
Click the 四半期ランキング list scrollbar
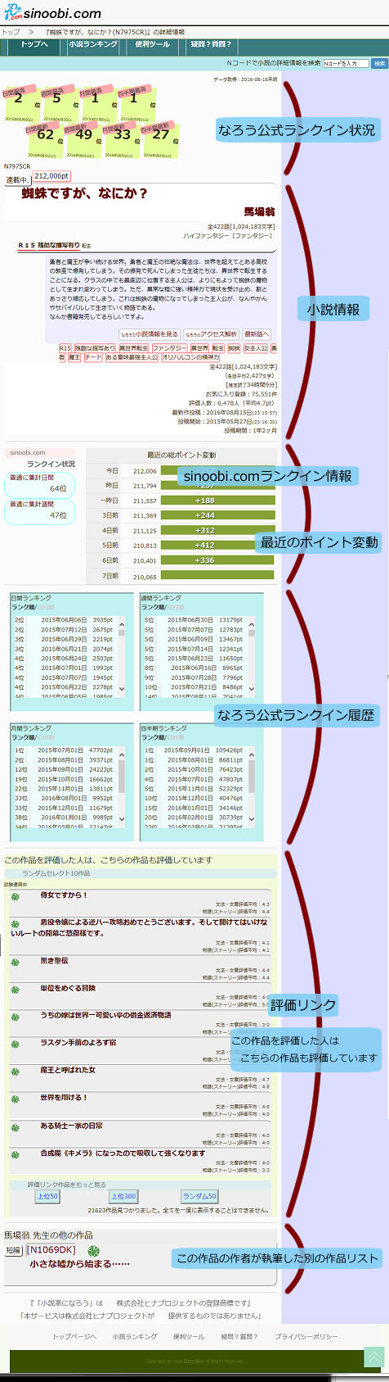251,786
